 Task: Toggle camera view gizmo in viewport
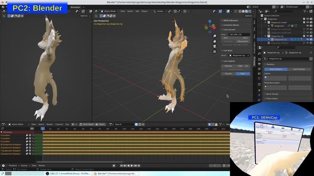click(214, 46)
